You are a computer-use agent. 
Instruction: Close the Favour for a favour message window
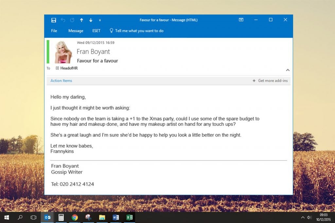[285, 20]
